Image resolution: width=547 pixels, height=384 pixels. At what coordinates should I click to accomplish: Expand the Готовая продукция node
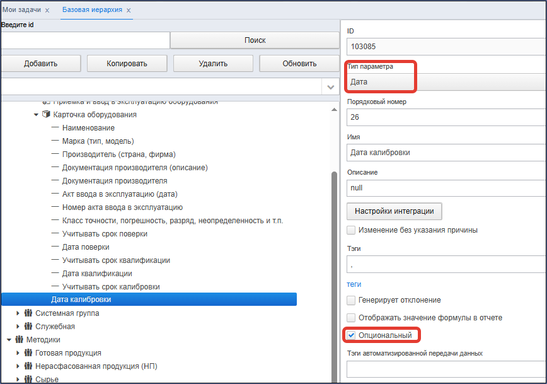[18, 353]
